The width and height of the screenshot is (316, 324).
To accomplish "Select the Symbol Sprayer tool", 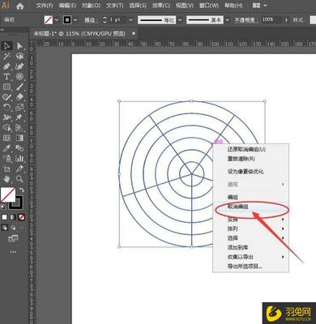I will (x=6, y=159).
